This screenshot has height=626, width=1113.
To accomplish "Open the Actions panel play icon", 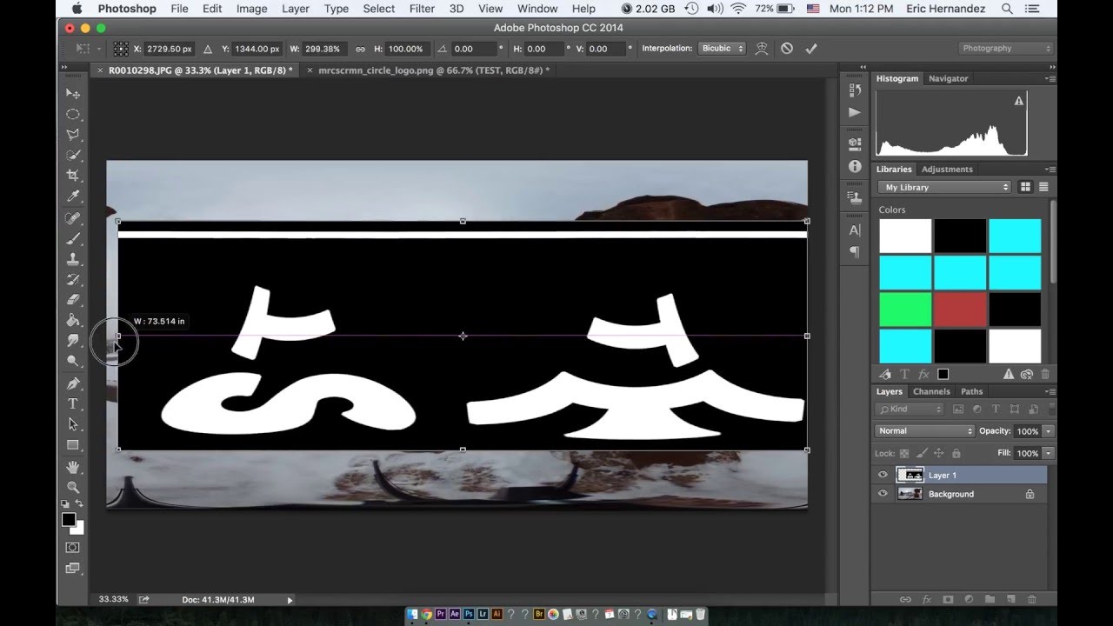I will pos(855,112).
